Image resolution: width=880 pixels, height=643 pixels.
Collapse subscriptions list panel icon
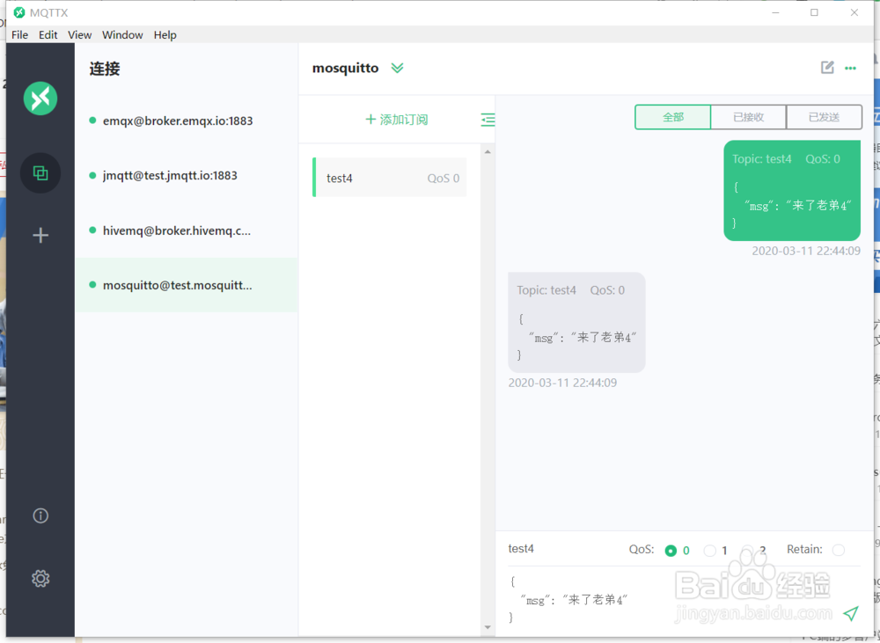tap(488, 120)
